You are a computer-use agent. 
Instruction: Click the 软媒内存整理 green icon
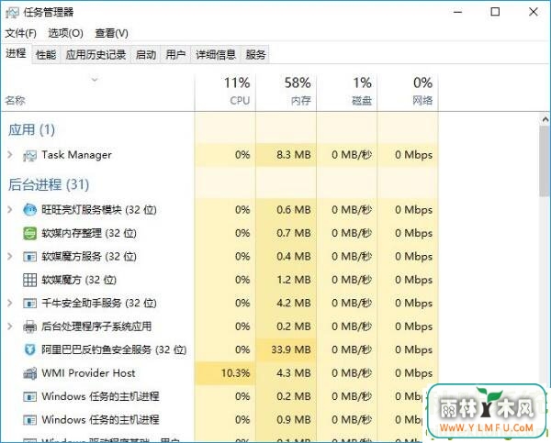(29, 233)
